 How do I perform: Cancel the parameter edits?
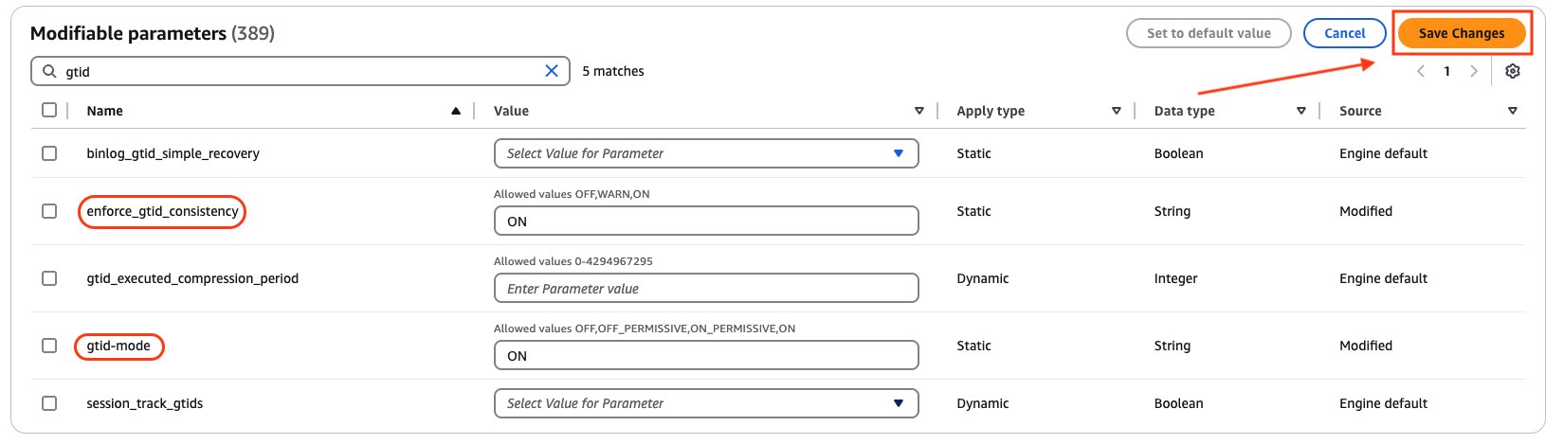pos(1344,33)
